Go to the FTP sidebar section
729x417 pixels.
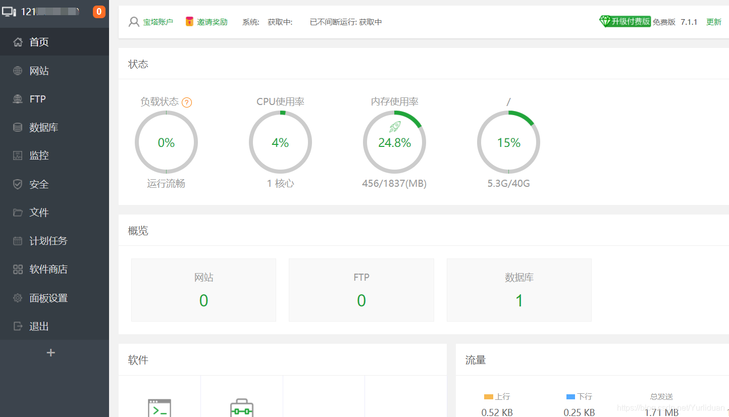(x=55, y=99)
